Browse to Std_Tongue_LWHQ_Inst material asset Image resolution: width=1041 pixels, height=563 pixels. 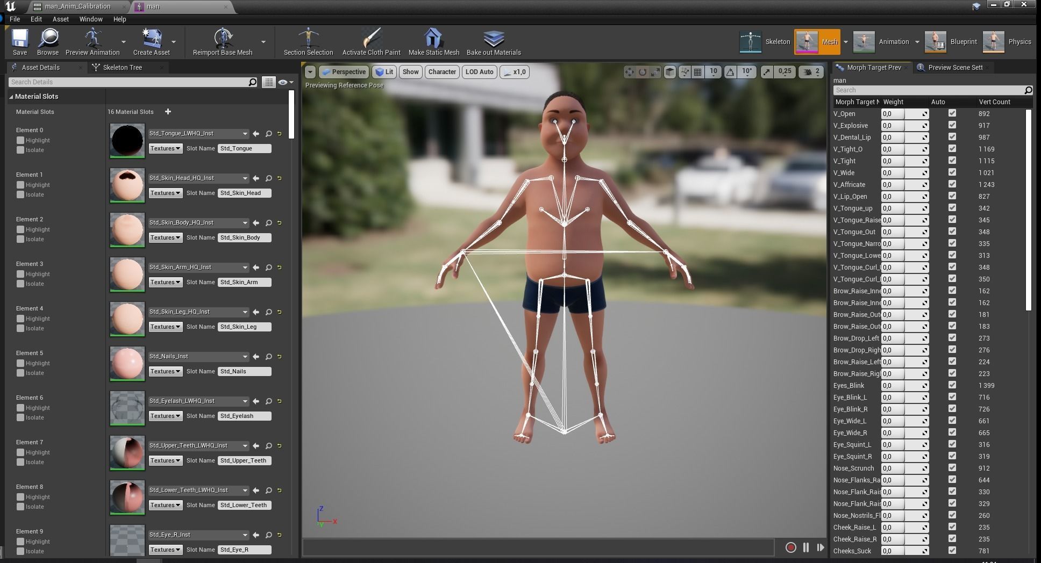[x=268, y=134]
